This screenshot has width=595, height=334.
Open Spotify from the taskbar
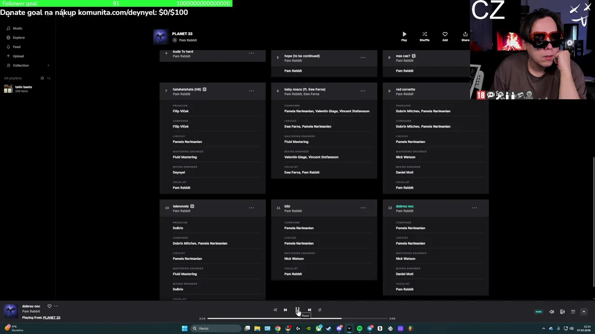(359, 328)
